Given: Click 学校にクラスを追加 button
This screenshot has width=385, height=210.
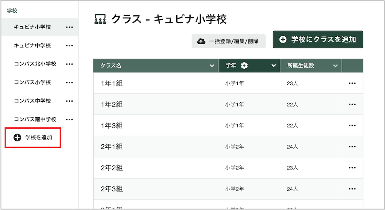Looking at the screenshot, I should point(318,39).
